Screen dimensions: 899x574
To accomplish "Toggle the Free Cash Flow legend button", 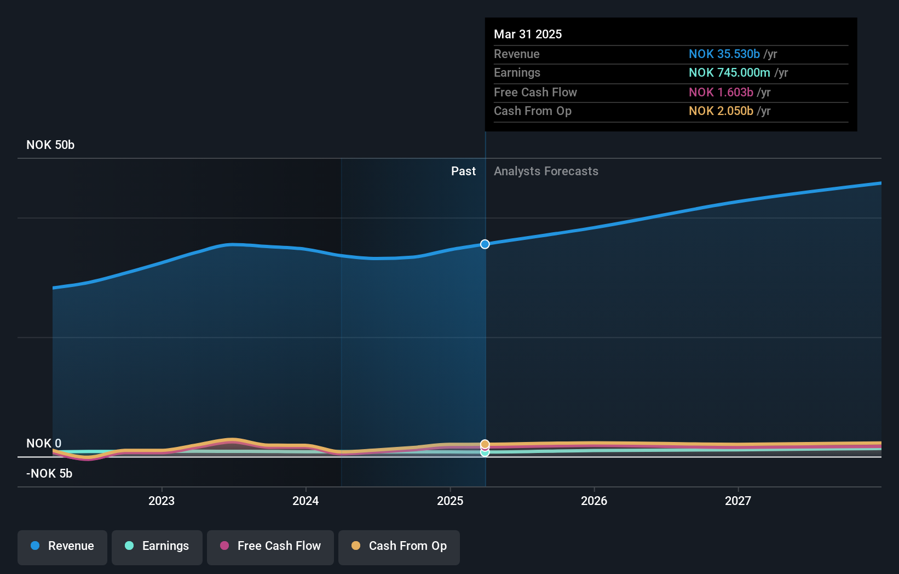I will point(270,547).
